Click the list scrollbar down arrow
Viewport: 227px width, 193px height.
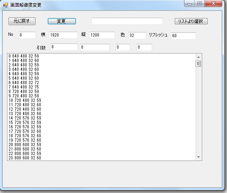[x=198, y=157]
